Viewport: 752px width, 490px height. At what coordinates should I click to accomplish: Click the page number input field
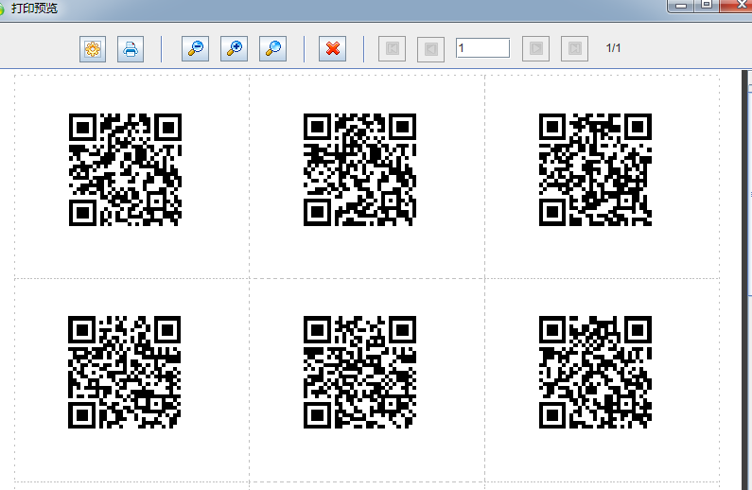click(483, 48)
